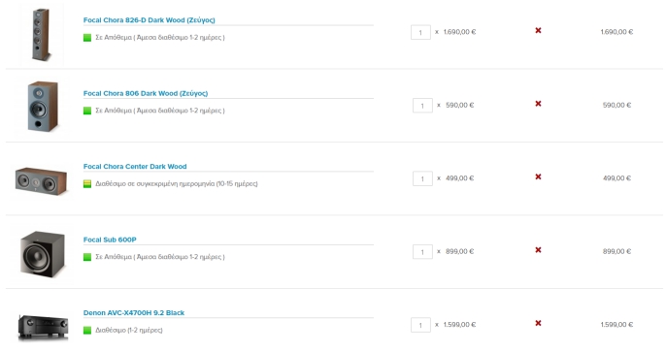Open Focal Chora 826-D Dark Wood link
The width and height of the screenshot is (666, 352).
coord(150,20)
